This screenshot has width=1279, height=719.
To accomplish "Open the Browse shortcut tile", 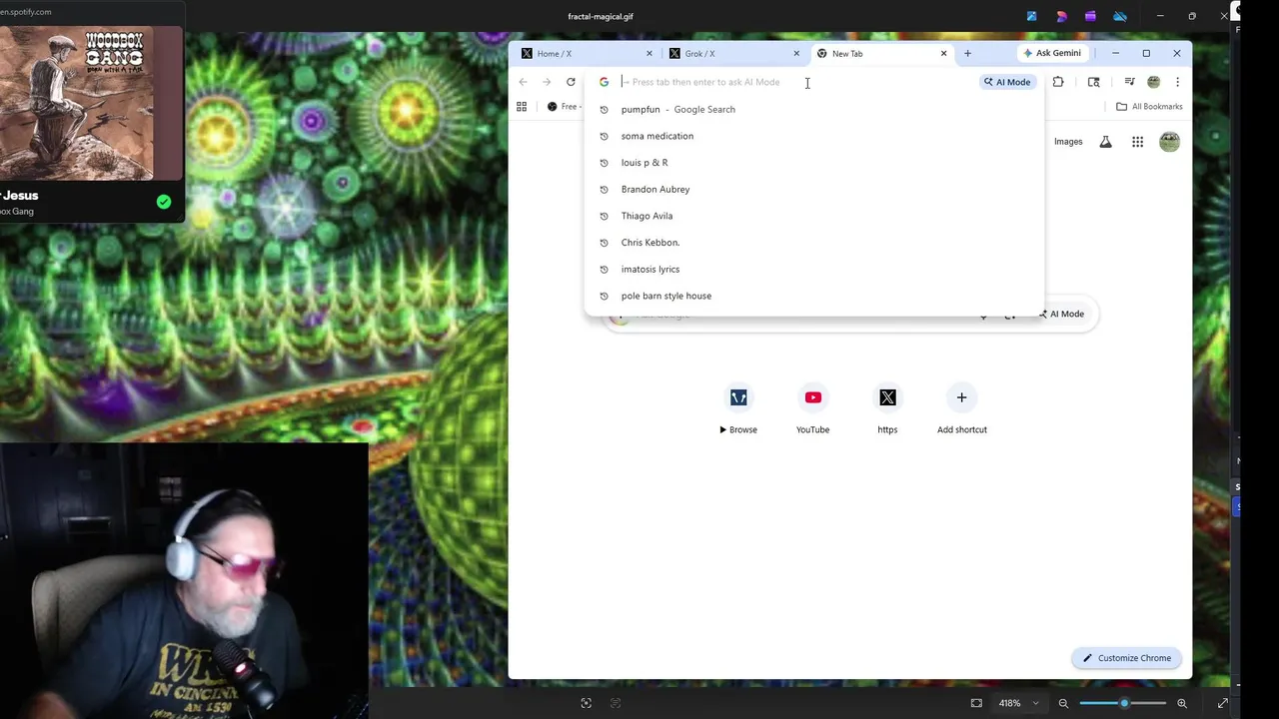I will (x=738, y=408).
